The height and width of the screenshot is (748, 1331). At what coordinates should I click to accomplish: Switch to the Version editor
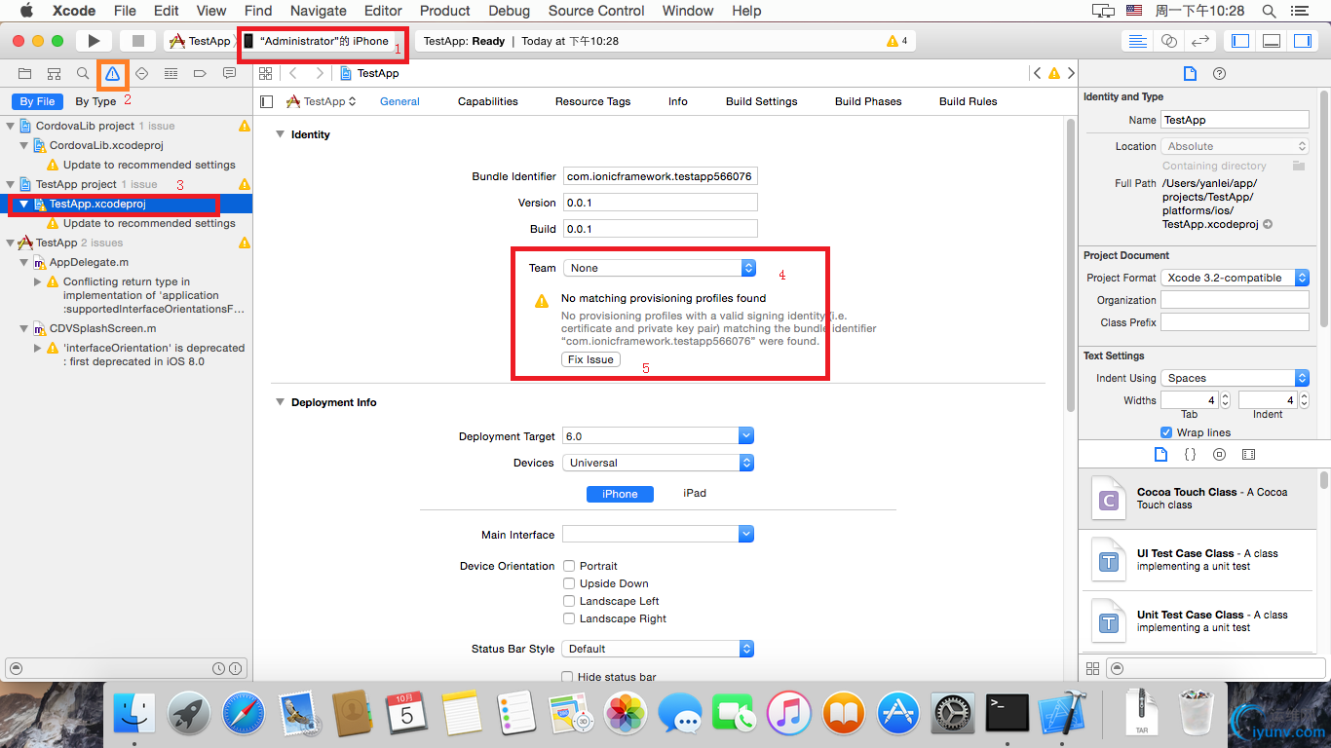click(1200, 41)
